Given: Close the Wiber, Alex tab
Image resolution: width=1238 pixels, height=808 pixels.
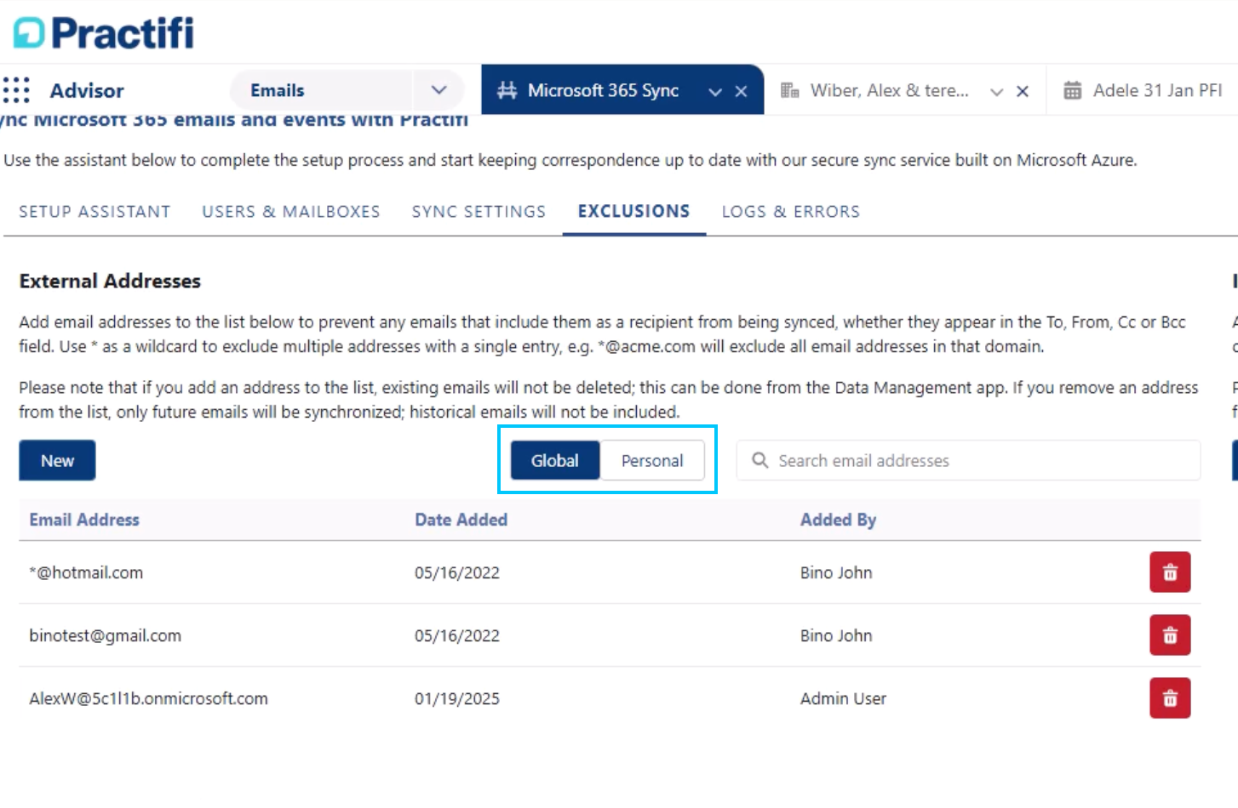Looking at the screenshot, I should 1023,91.
